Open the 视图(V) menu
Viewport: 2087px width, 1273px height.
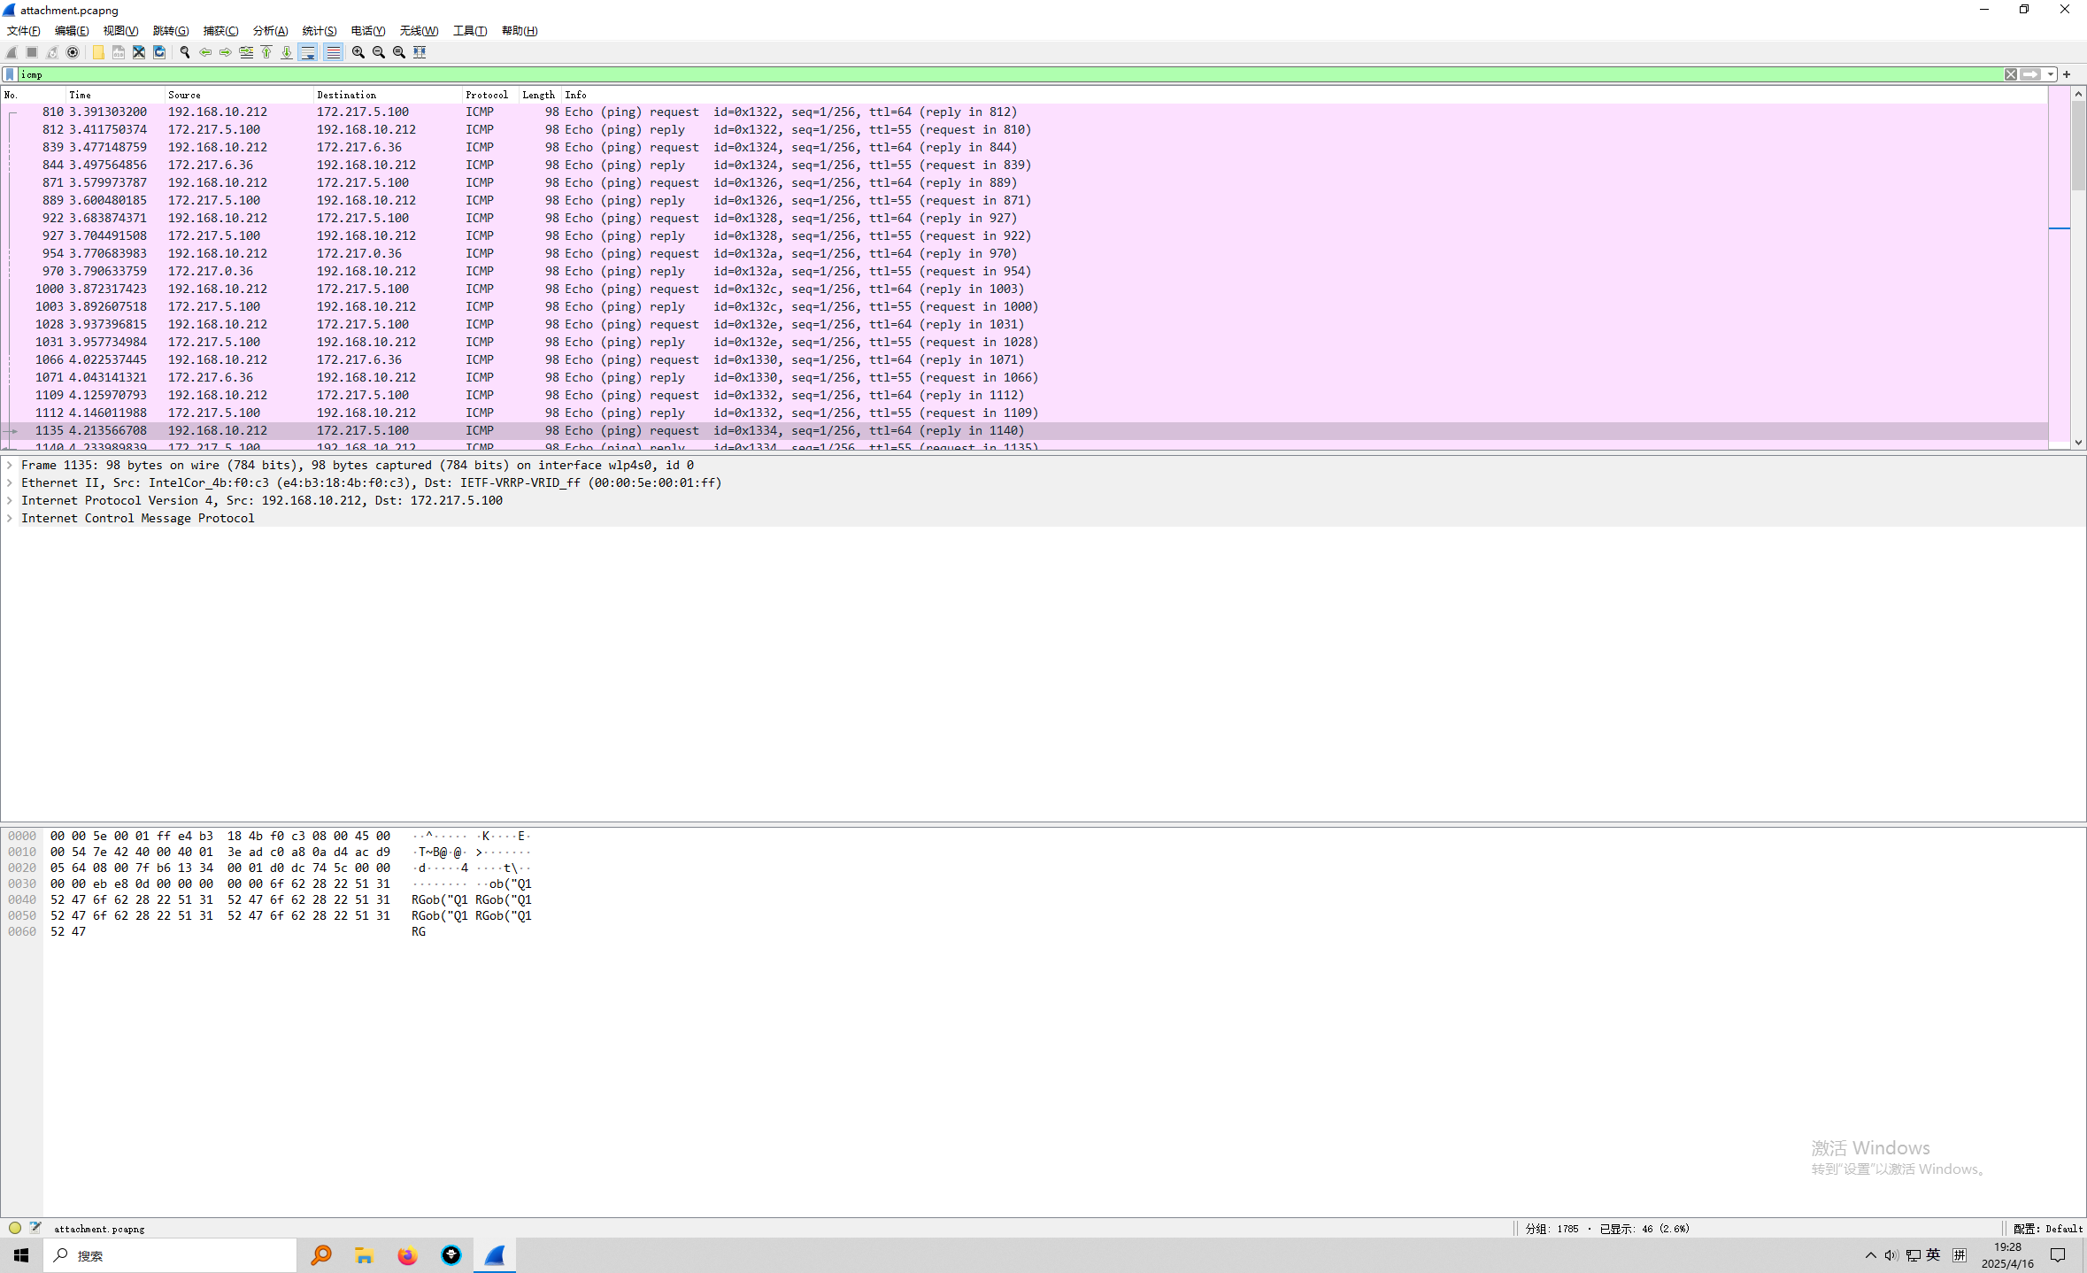pyautogui.click(x=121, y=30)
